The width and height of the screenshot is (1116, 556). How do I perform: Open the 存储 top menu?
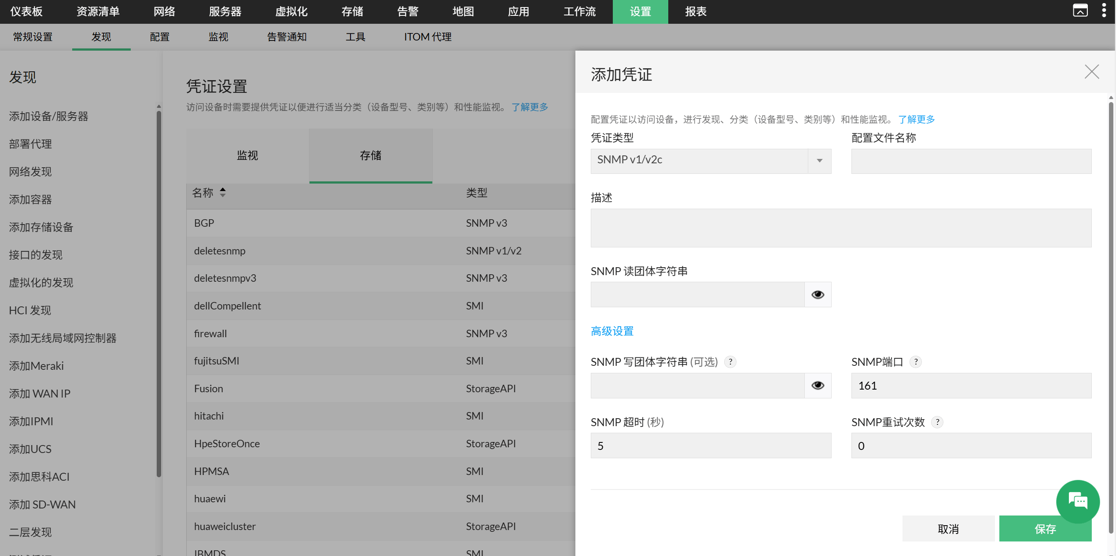coord(352,11)
